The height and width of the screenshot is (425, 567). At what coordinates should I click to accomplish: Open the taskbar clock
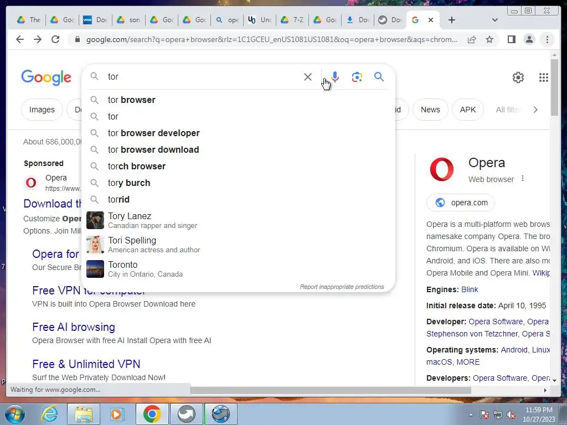tap(539, 414)
